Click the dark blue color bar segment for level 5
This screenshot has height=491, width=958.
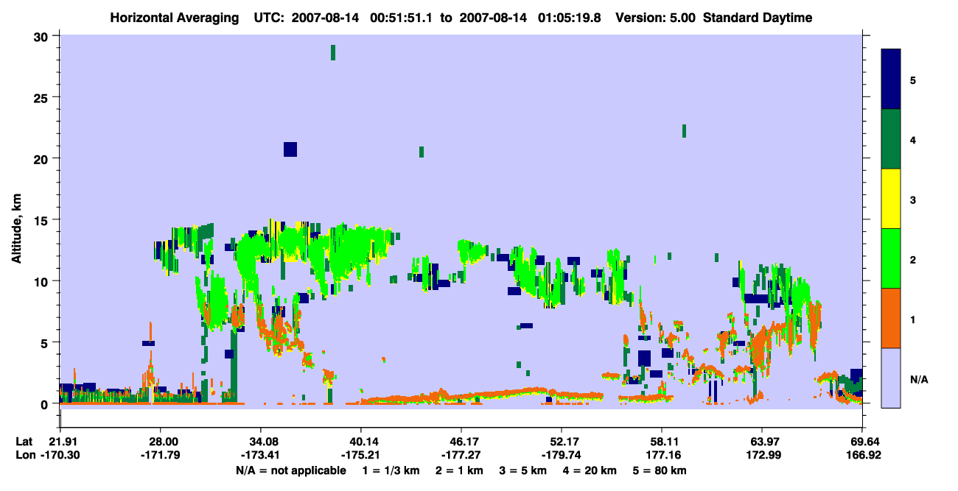coord(891,80)
